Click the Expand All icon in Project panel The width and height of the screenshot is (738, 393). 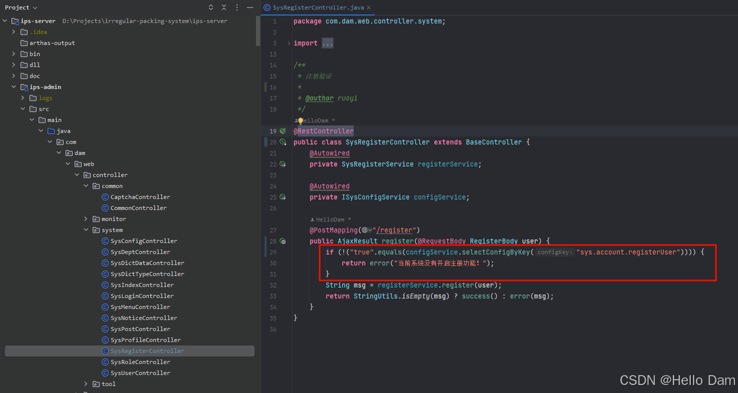coord(210,7)
